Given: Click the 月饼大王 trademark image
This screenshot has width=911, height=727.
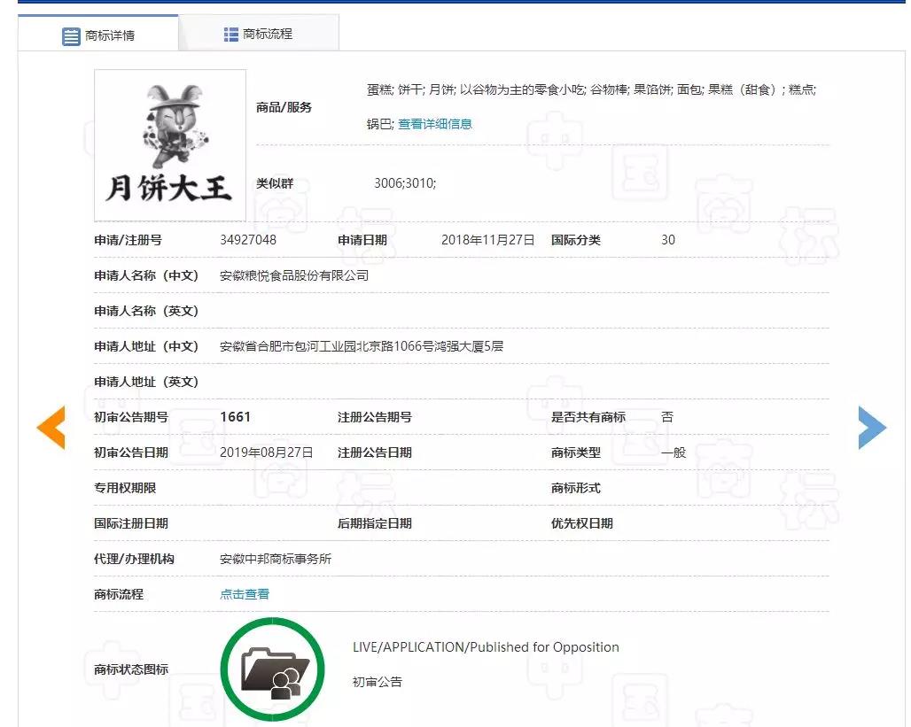Looking at the screenshot, I should 170,145.
